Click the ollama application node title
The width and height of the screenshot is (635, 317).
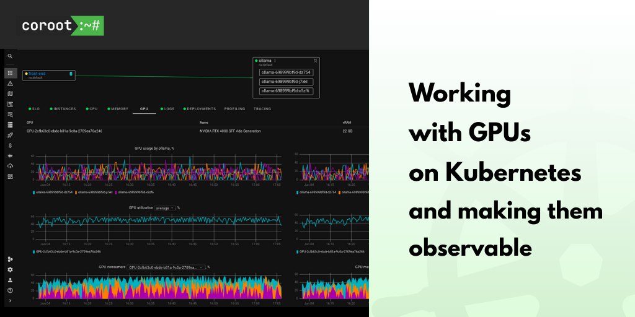[x=265, y=61]
